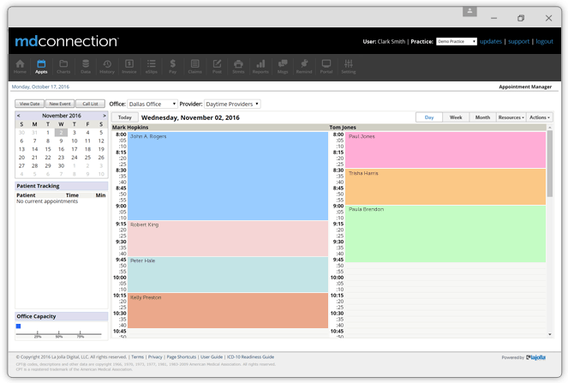Click the Patient Tracking panel header

click(62, 186)
